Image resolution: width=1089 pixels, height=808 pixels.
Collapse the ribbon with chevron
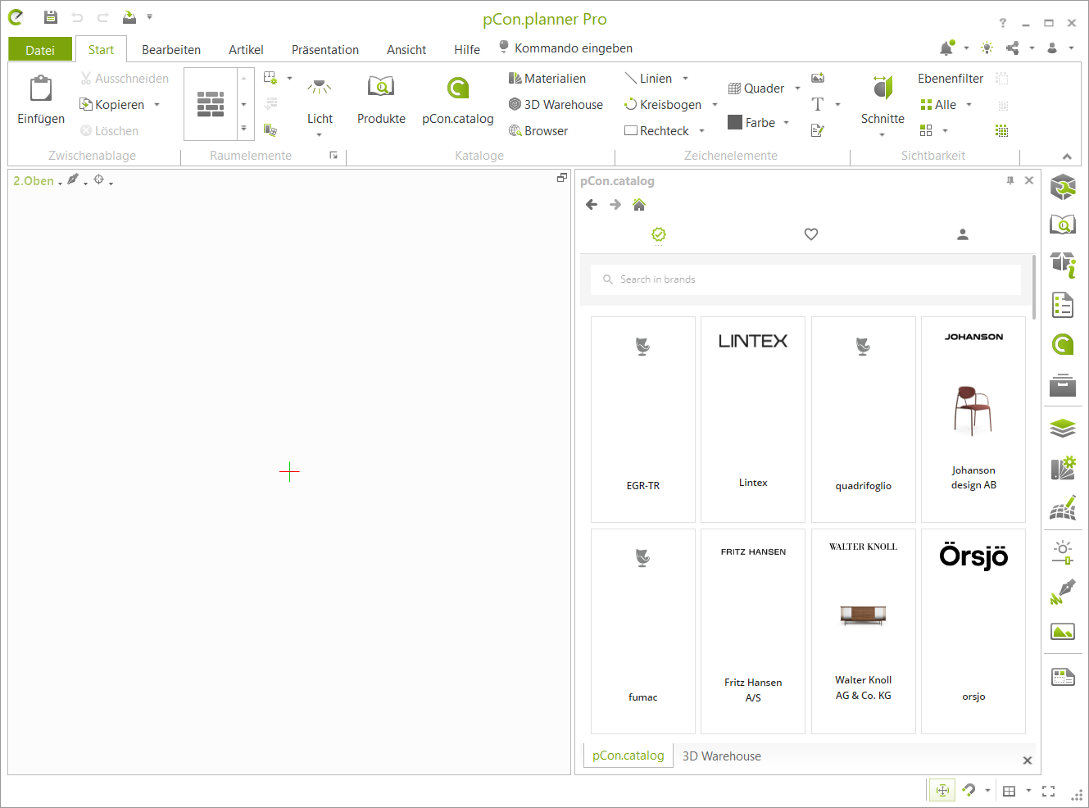pyautogui.click(x=1067, y=157)
